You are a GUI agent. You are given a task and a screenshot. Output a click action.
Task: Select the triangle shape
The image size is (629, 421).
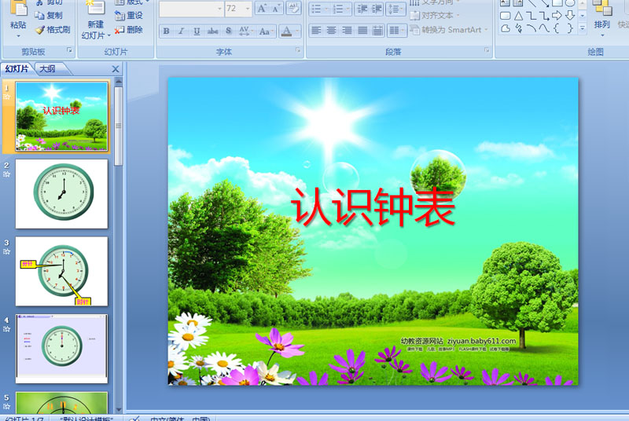pyautogui.click(x=518, y=16)
